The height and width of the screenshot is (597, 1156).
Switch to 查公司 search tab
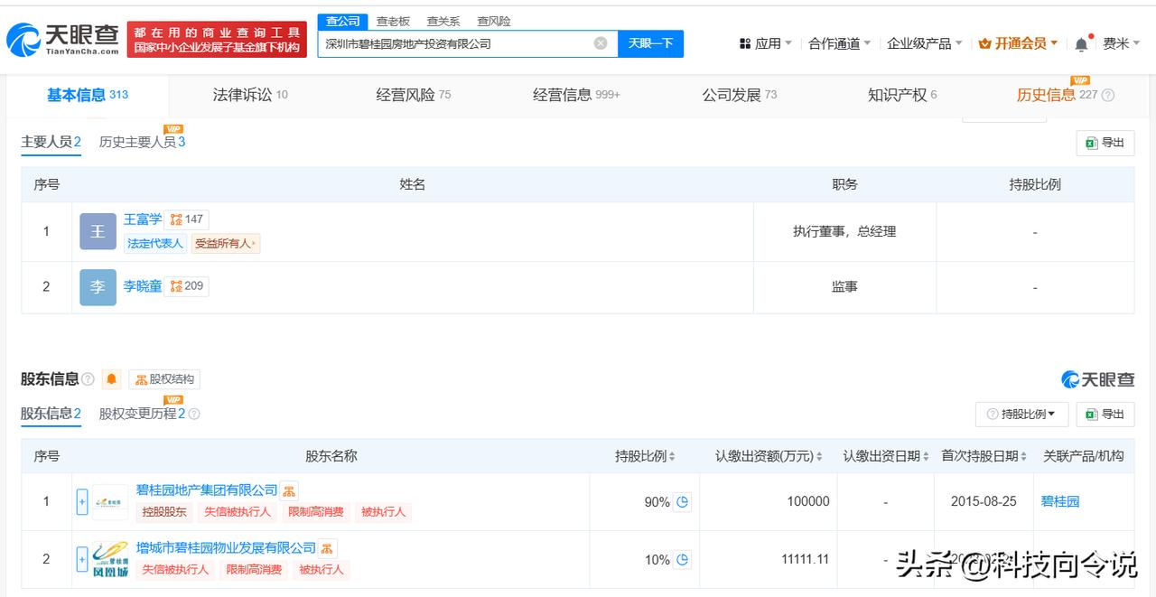pos(343,21)
